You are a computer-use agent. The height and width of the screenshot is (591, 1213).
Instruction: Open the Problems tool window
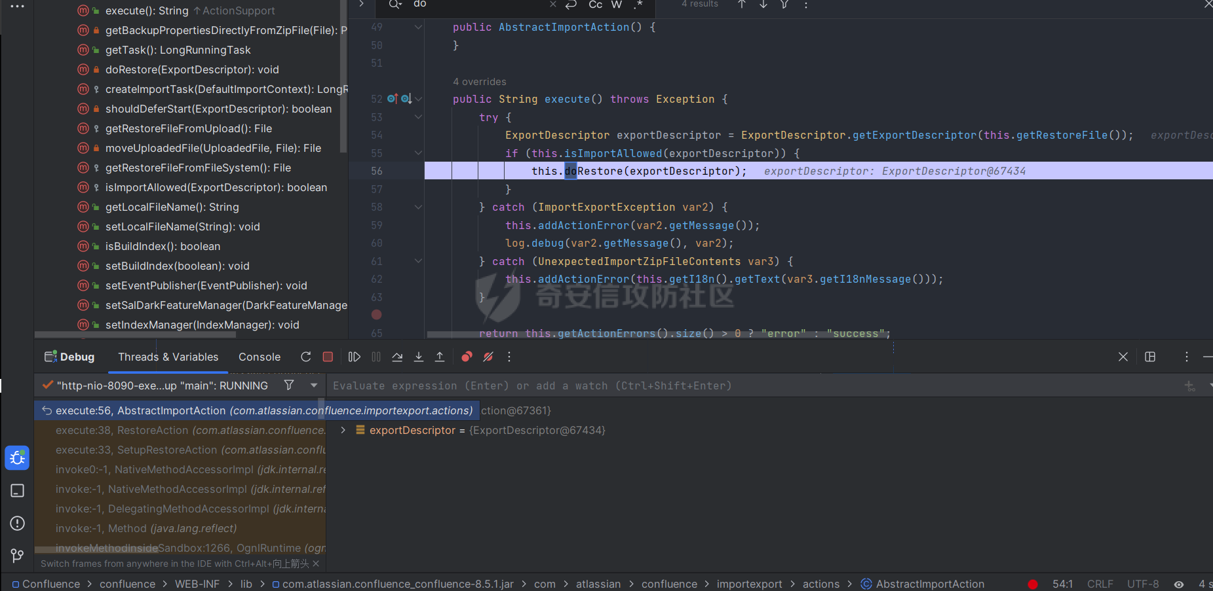[18, 523]
